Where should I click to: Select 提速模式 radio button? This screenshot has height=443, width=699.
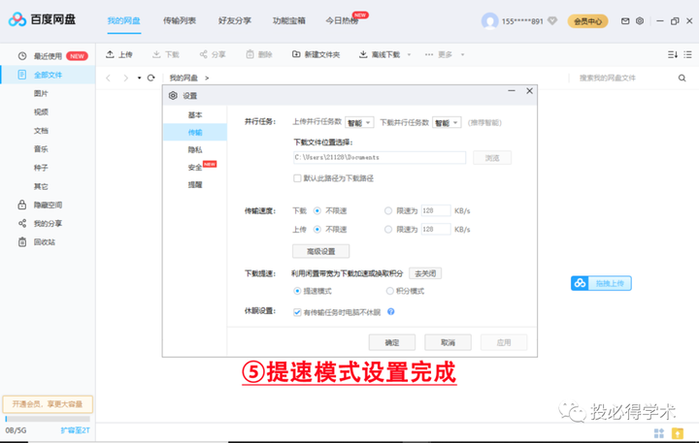297,291
